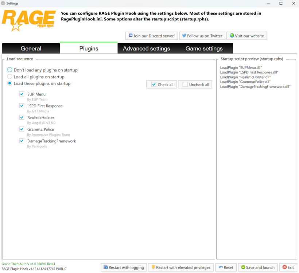Viewport: 299px width, 273px height.
Task: Click the Discord icon on server button
Action: (131, 36)
